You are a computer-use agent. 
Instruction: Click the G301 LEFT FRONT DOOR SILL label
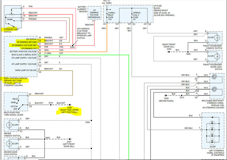pos(69,144)
